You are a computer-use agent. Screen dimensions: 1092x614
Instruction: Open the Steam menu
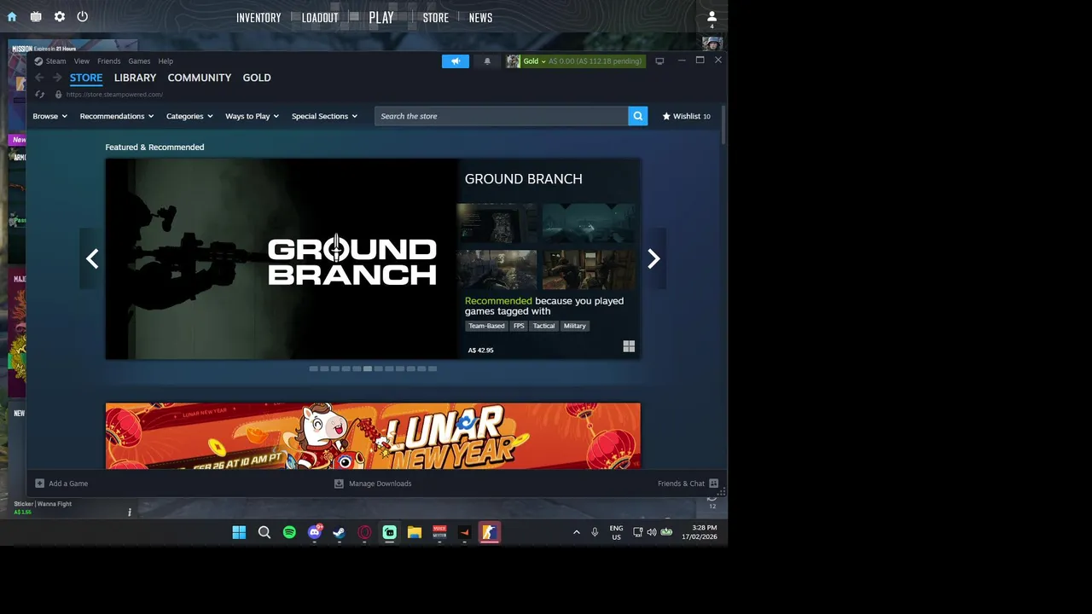pos(56,61)
